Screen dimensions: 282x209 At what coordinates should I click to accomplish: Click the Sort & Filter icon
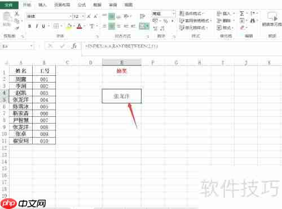point(253,13)
